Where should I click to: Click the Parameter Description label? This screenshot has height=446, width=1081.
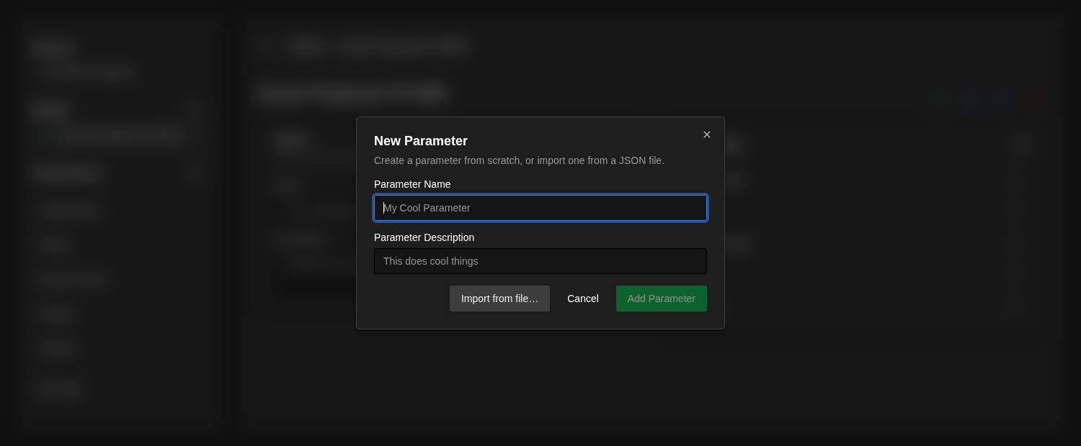[424, 237]
